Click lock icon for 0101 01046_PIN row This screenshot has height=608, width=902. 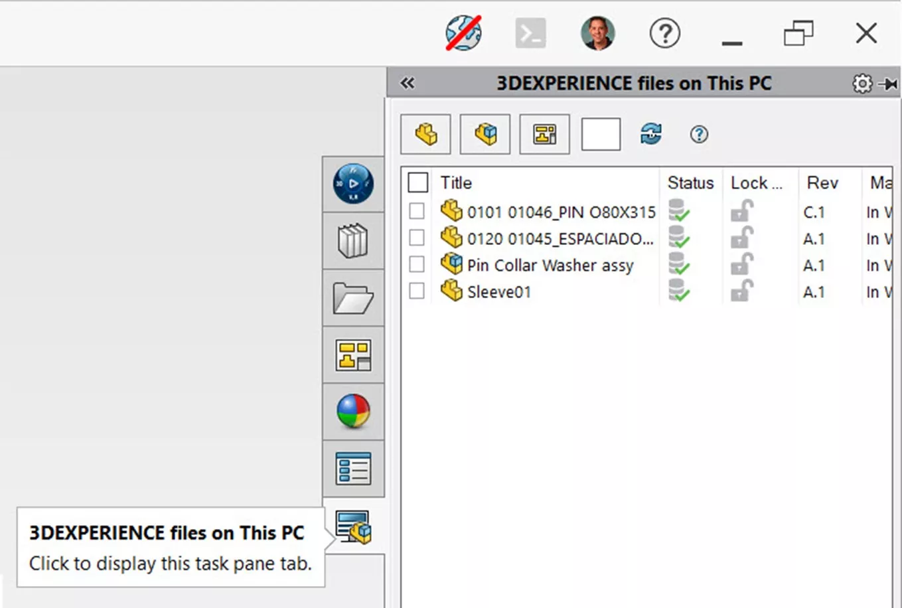click(741, 211)
